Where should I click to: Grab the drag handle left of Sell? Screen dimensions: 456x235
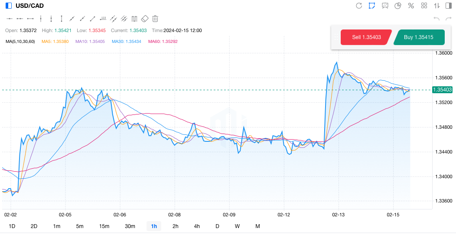coord(336,37)
